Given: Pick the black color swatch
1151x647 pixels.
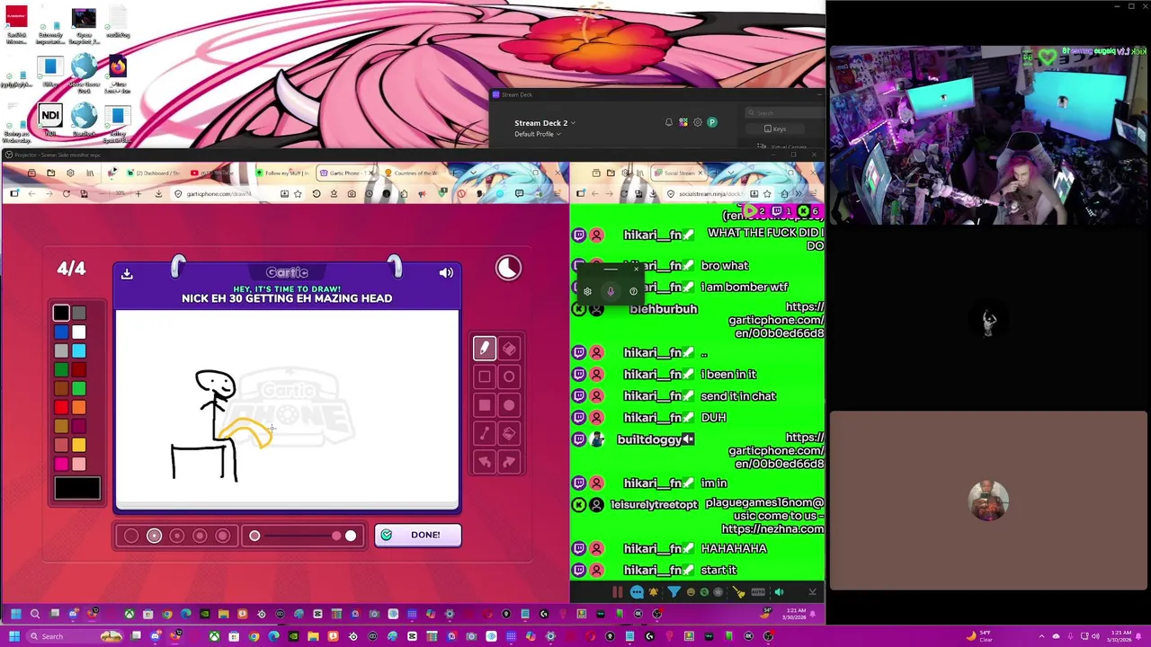Looking at the screenshot, I should click(60, 313).
